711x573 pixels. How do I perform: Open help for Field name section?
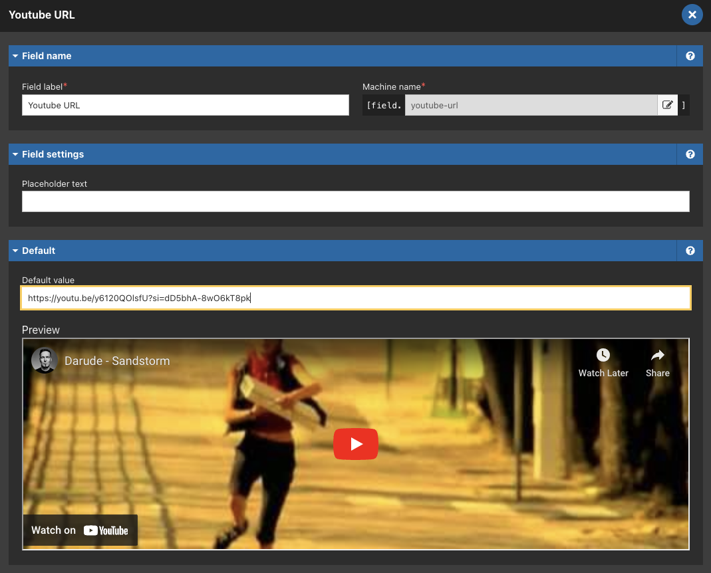(690, 56)
